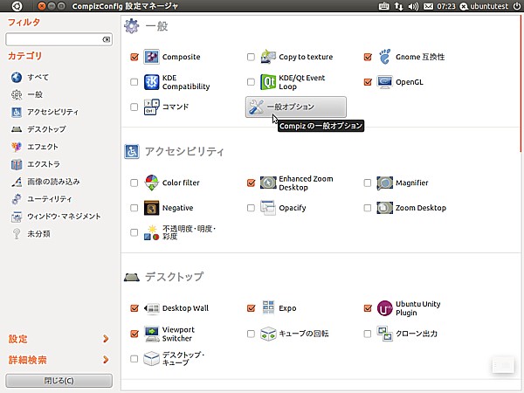Enable the Magnifier checkbox
The image size is (524, 393).
368,183
